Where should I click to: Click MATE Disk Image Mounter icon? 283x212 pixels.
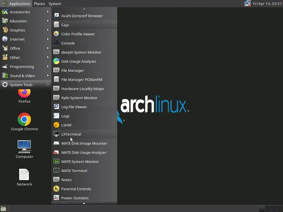tap(56, 143)
